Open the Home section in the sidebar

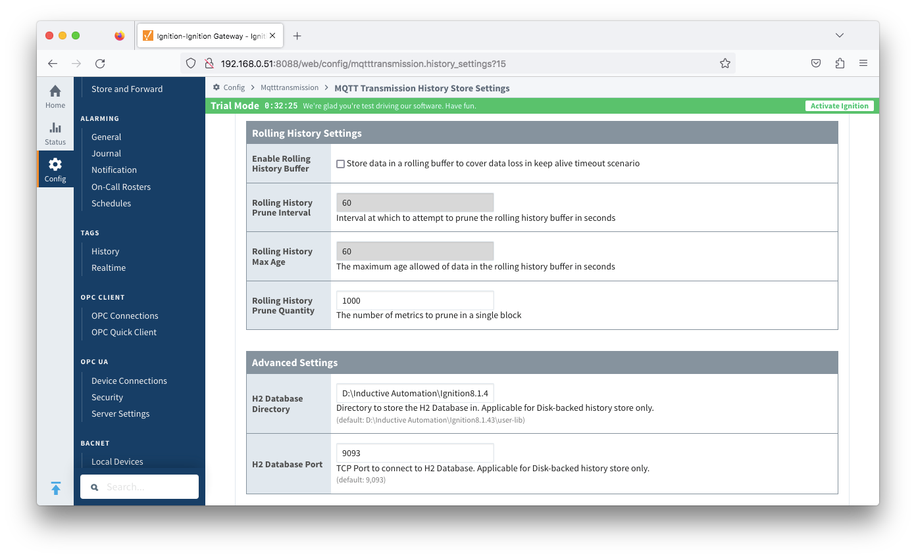click(x=55, y=96)
